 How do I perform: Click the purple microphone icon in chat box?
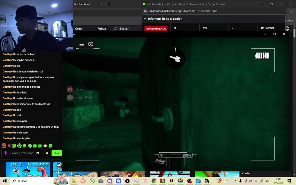[x=6, y=153]
